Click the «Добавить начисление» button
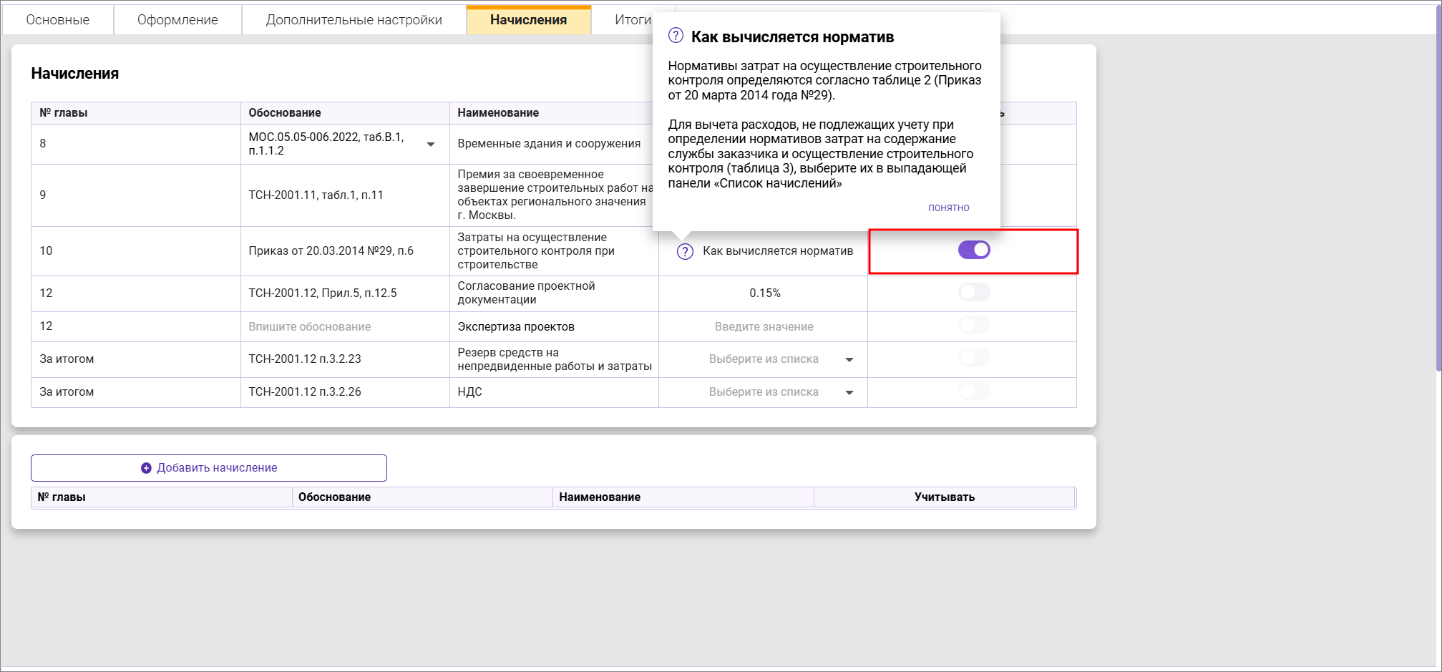The image size is (1442, 672). (208, 467)
